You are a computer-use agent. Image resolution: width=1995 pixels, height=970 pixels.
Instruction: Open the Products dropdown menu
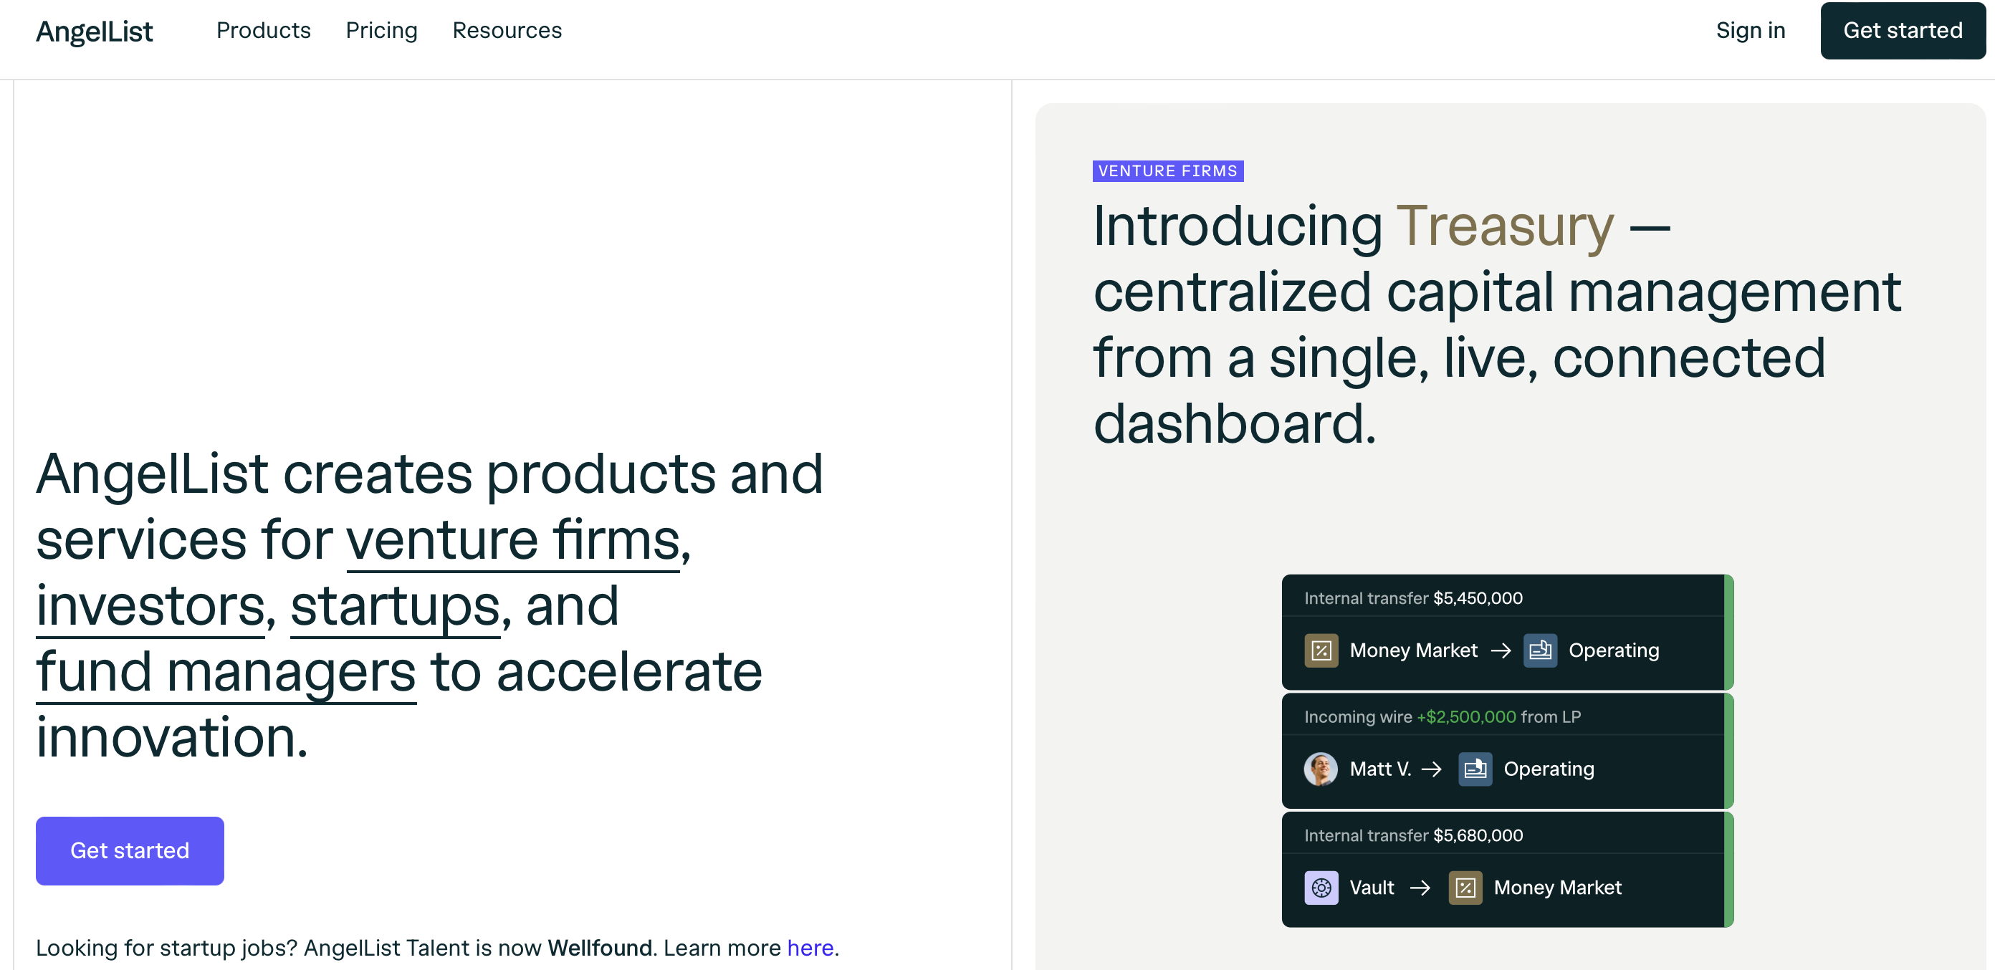click(264, 31)
